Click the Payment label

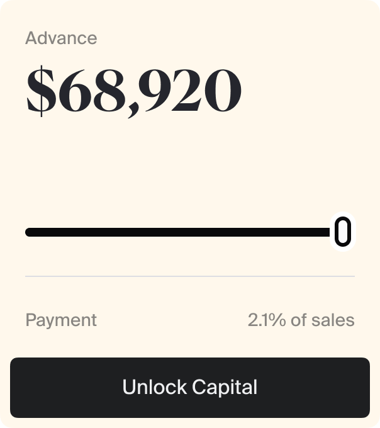pos(61,320)
